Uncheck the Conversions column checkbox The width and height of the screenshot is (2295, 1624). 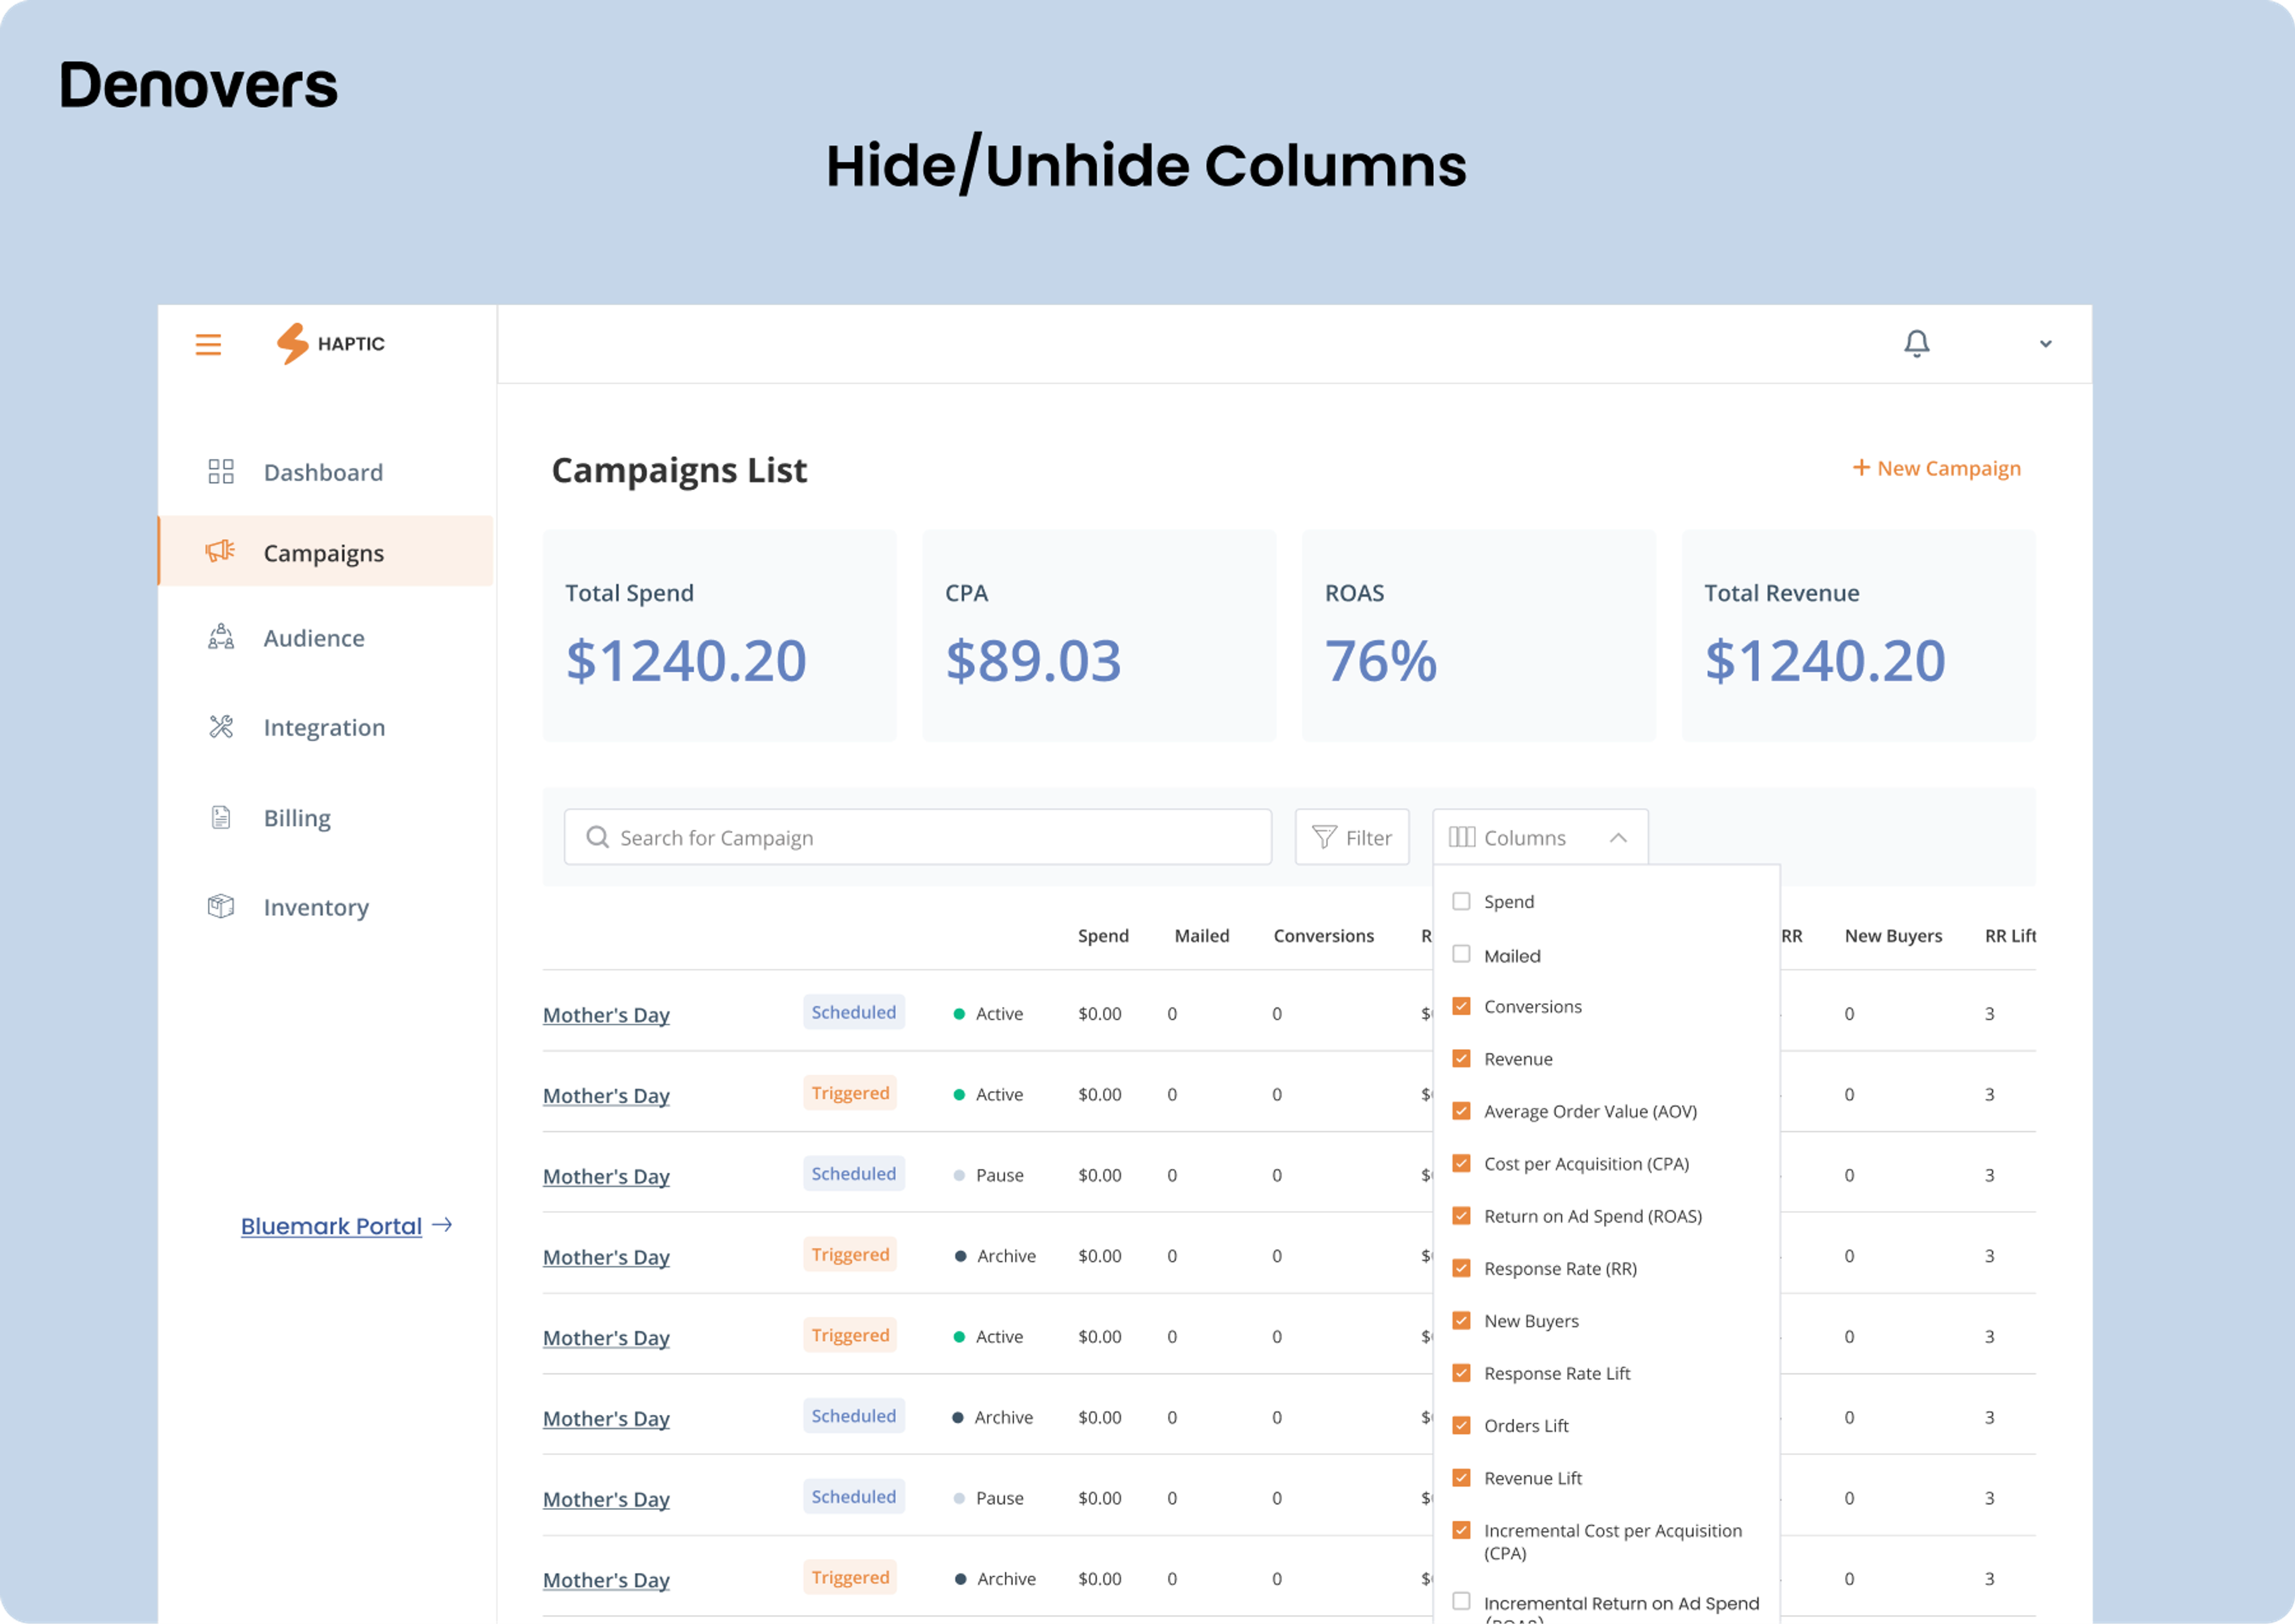1461,1006
